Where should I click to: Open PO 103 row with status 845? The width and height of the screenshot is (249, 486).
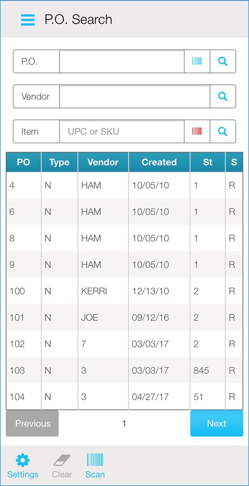(124, 370)
